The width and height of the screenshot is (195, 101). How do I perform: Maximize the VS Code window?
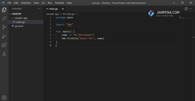[182, 3]
